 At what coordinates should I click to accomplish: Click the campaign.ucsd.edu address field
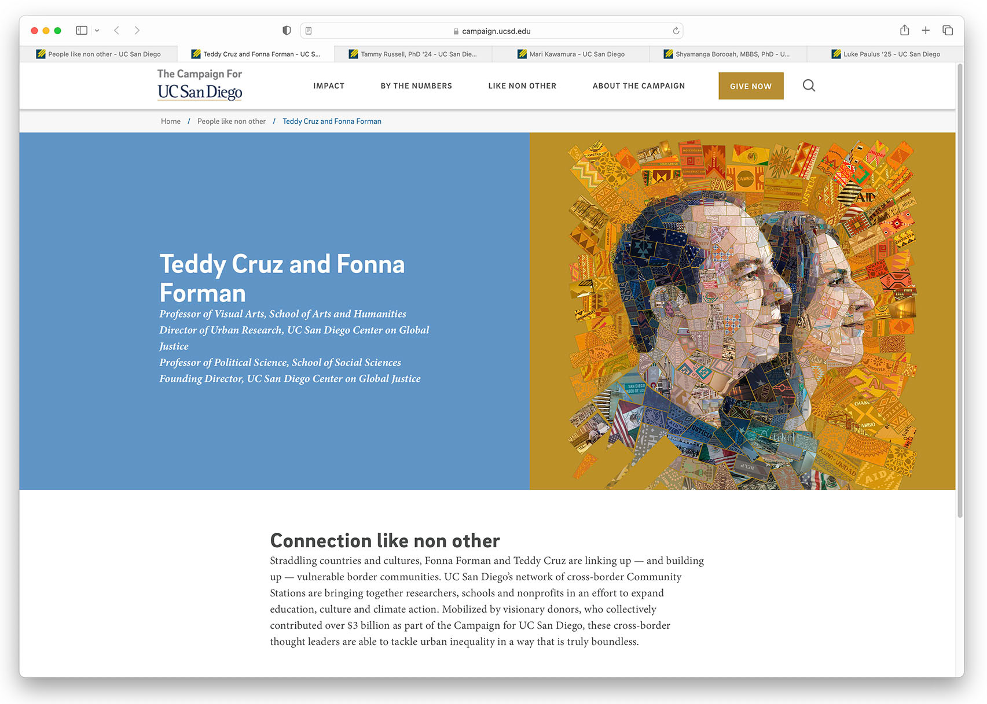click(x=491, y=31)
